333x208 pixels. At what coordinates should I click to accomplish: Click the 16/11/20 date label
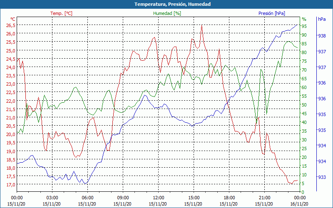click(299, 204)
